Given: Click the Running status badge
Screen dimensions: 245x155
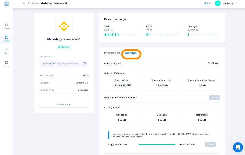Looking at the screenshot, I should [64, 47].
